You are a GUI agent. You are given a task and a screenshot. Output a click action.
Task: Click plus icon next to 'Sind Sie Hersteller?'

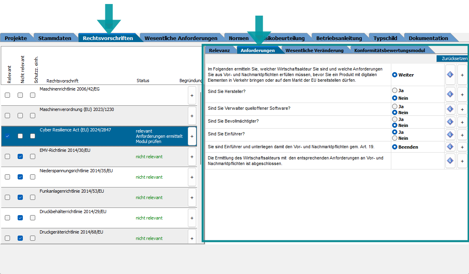[x=462, y=95]
